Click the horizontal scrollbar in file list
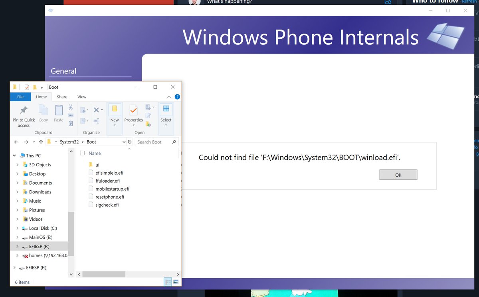Screen dimensions: 479x297 [104, 274]
